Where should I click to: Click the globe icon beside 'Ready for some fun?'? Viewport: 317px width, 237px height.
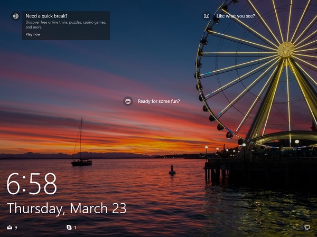click(127, 101)
